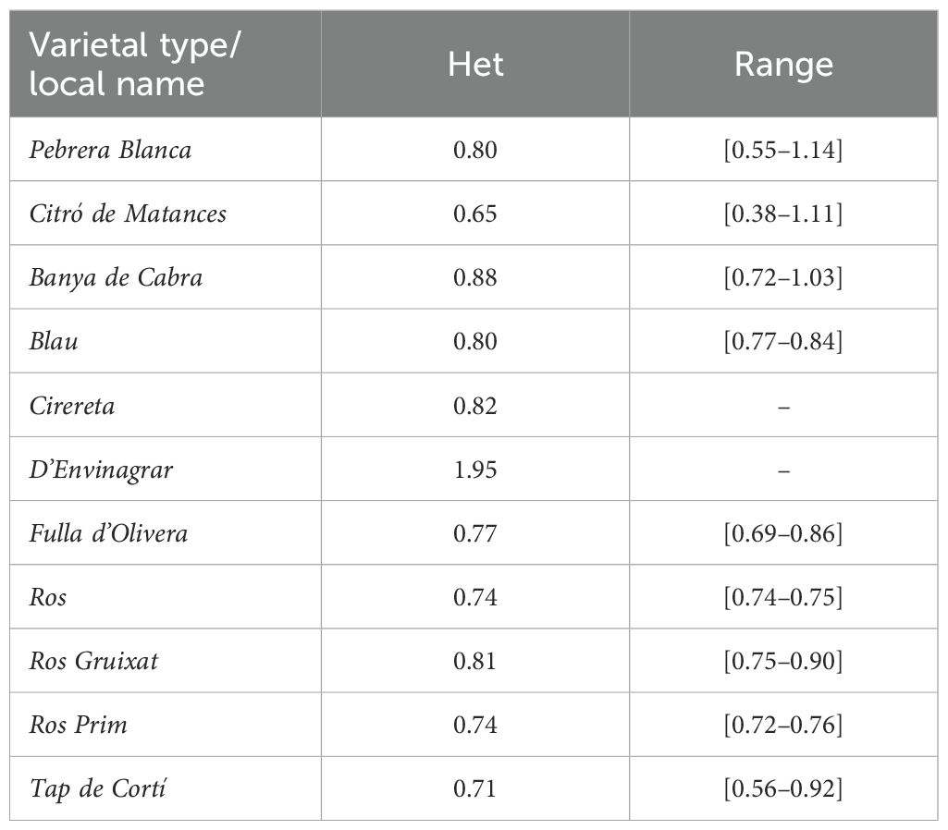Click Cirereta's Het value 0.82
Screen dimensions: 948x830
pos(475,406)
